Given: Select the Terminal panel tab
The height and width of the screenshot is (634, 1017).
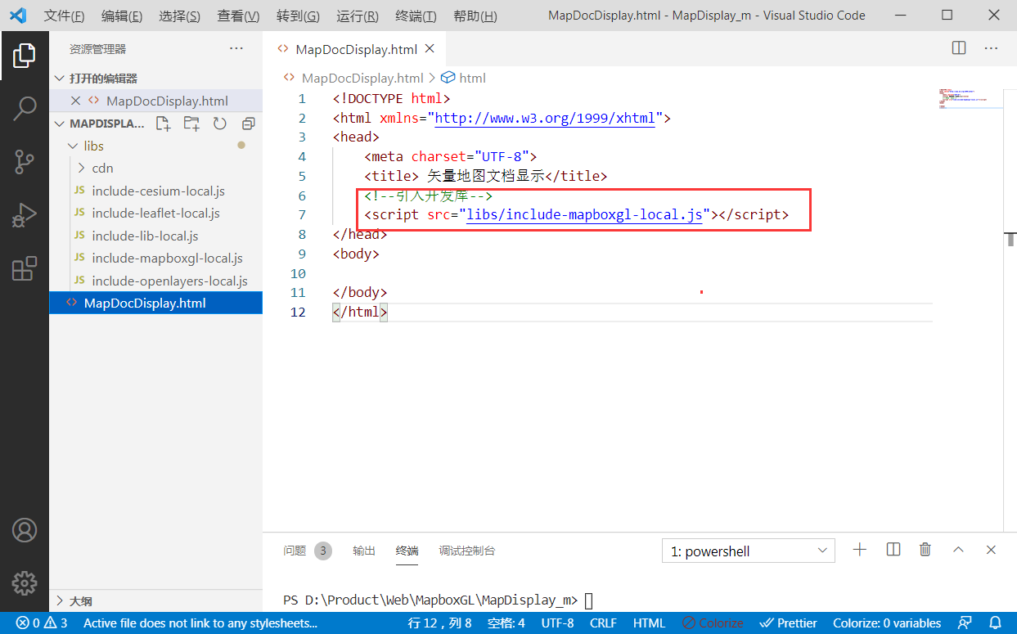Looking at the screenshot, I should tap(407, 551).
